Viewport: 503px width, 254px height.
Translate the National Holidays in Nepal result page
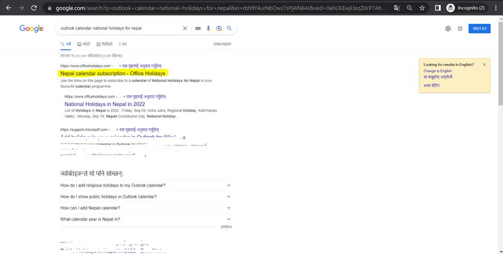(x=146, y=97)
